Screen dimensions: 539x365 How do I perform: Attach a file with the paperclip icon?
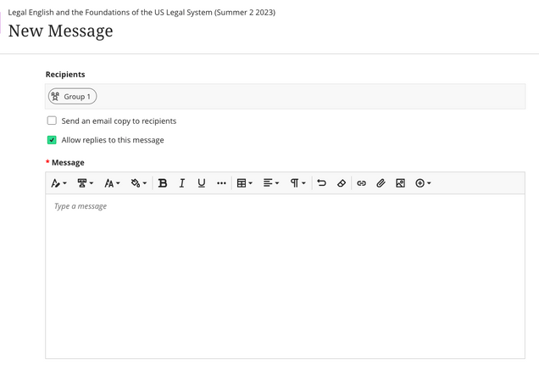[x=381, y=183]
